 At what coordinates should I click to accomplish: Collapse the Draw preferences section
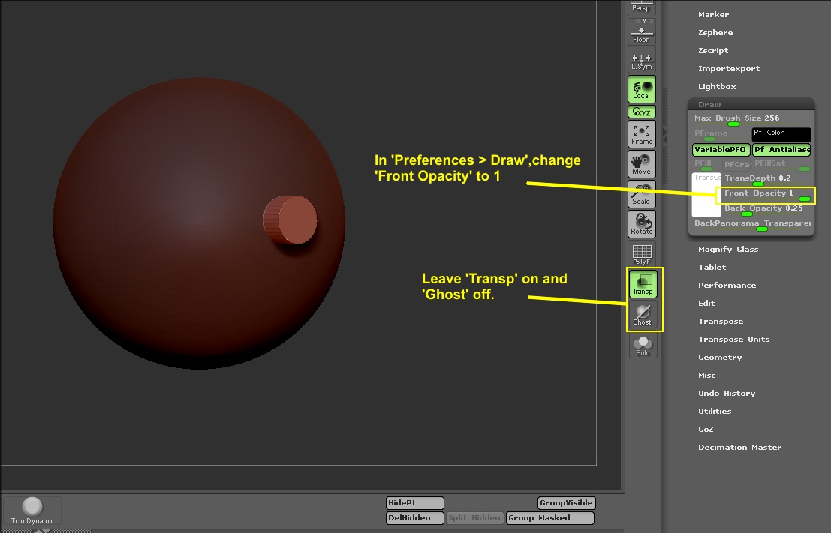[x=709, y=105]
